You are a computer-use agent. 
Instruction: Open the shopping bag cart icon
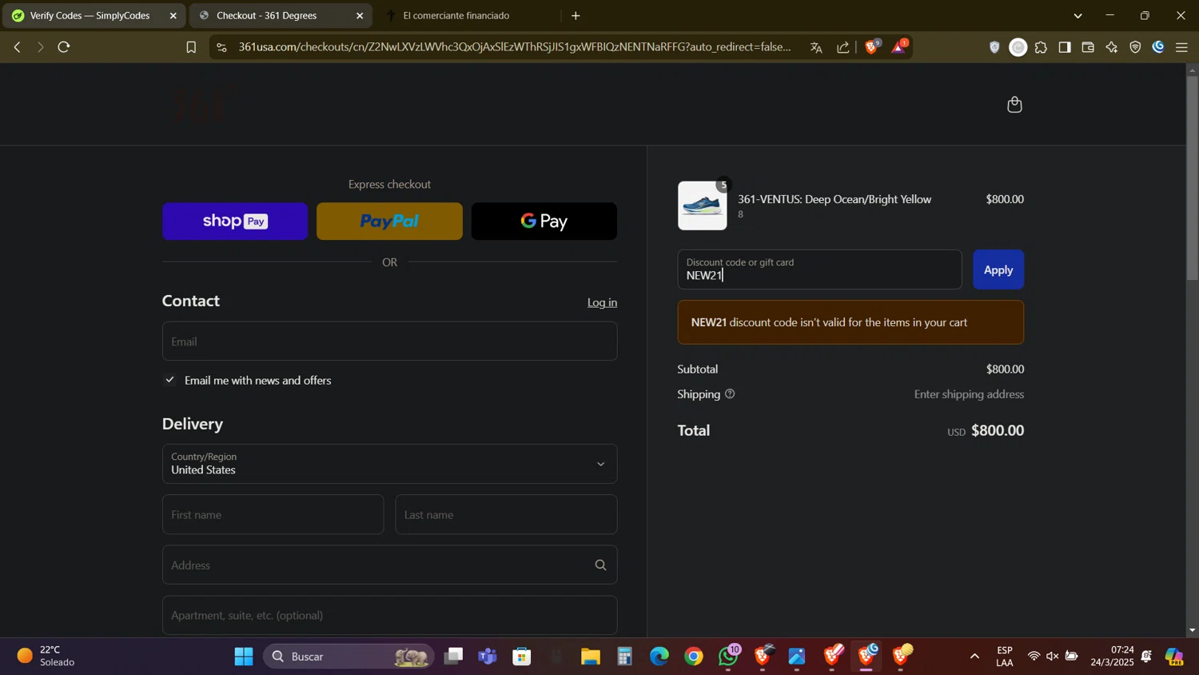1014,105
